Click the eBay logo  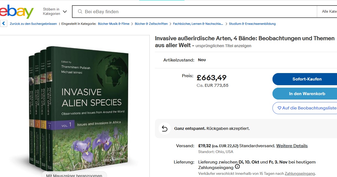17,12
